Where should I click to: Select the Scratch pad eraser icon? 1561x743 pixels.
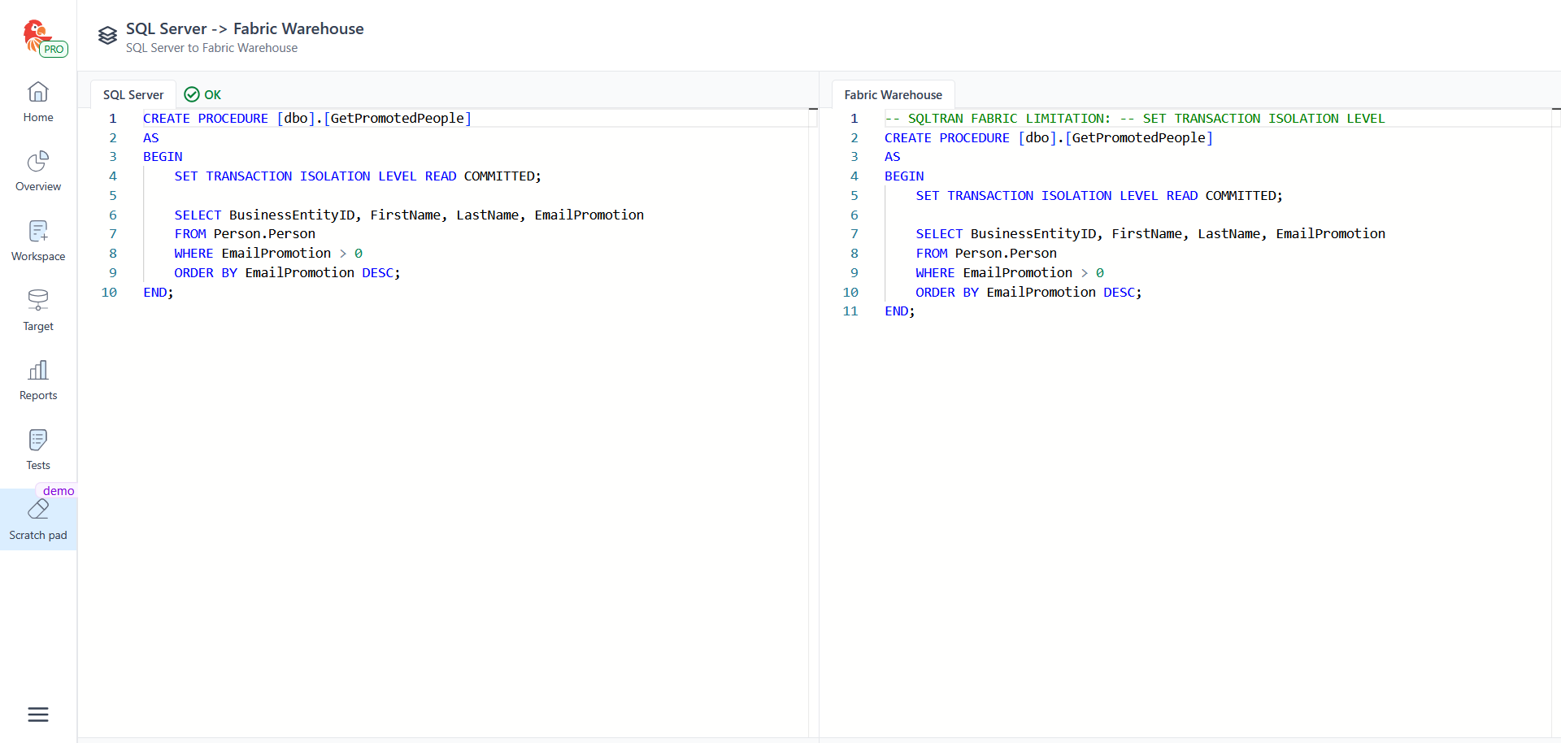38,511
